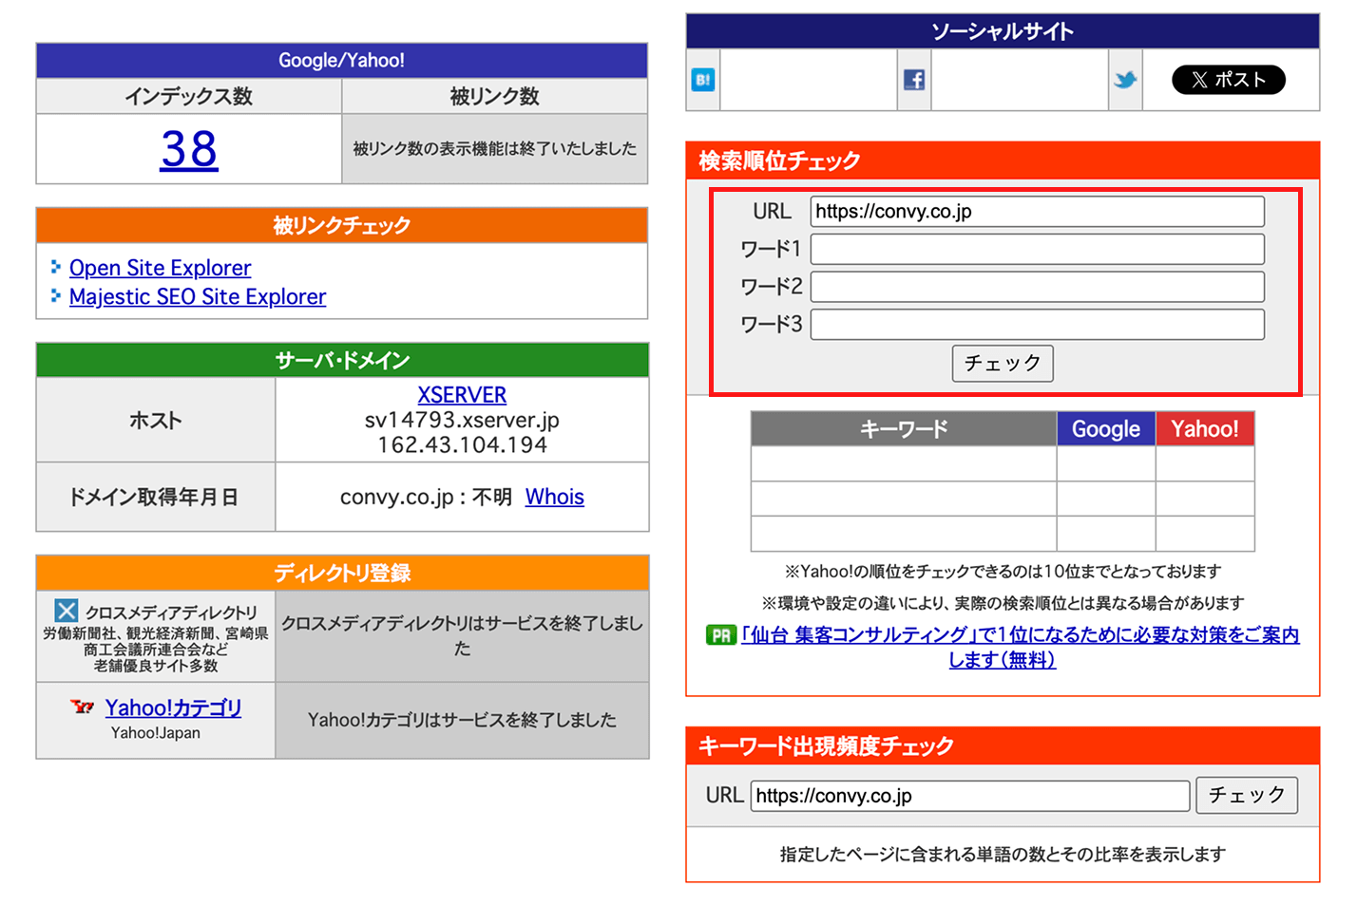Click the ソーシャルサイト header
This screenshot has width=1357, height=905.
1003,31
